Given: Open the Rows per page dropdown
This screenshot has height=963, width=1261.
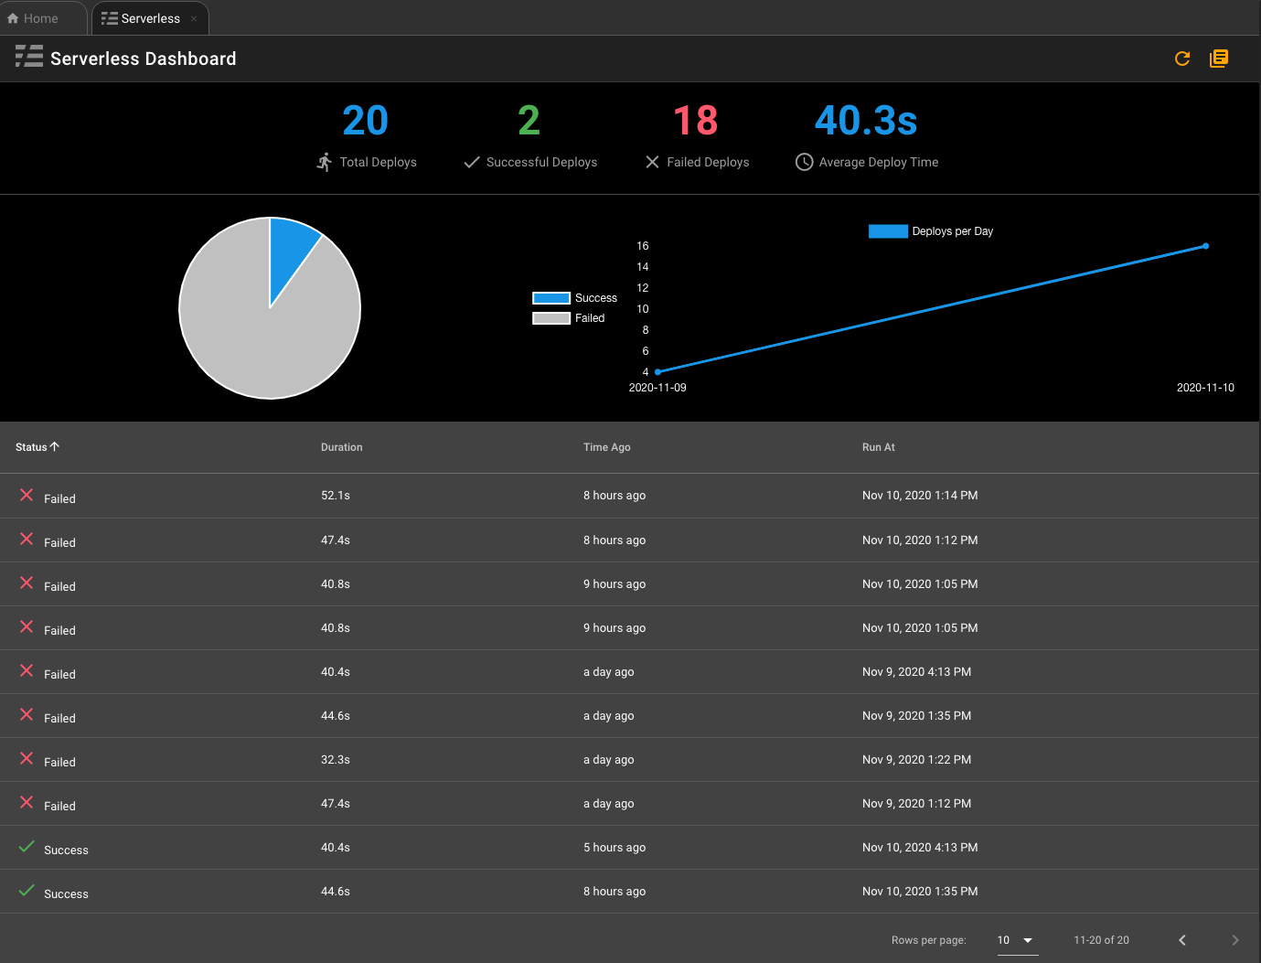Looking at the screenshot, I should (x=1016, y=940).
